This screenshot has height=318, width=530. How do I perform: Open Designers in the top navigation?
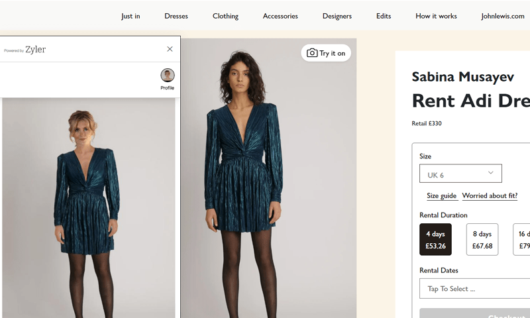337,16
